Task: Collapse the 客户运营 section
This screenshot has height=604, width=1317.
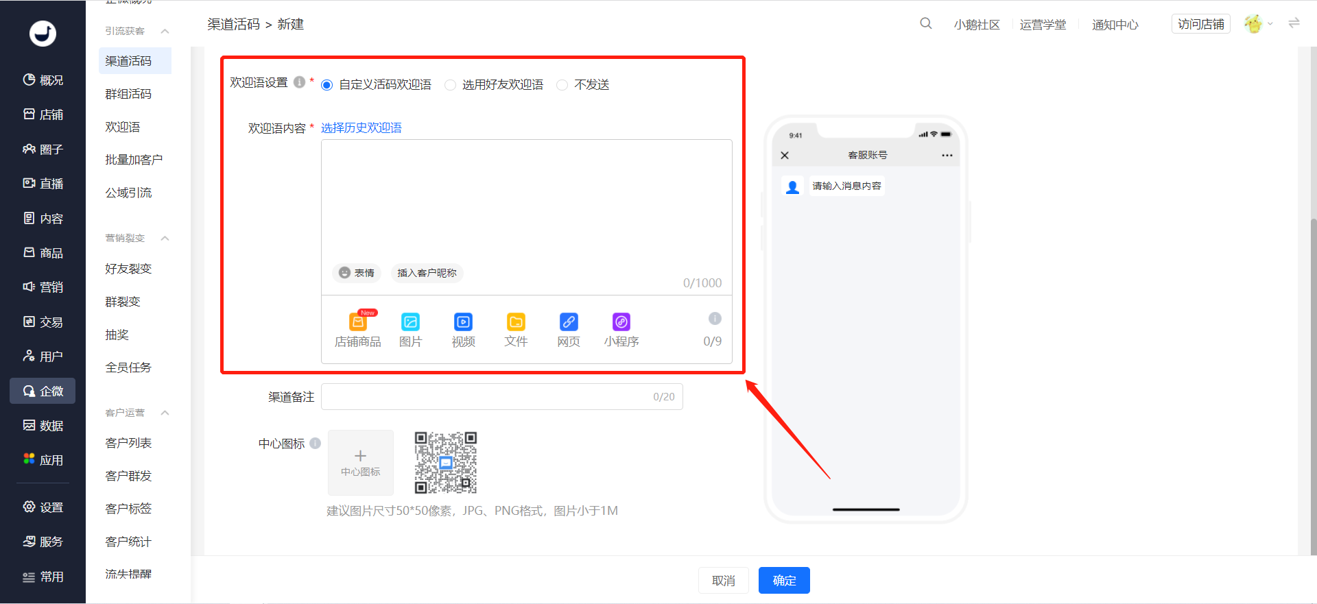Action: pyautogui.click(x=165, y=413)
